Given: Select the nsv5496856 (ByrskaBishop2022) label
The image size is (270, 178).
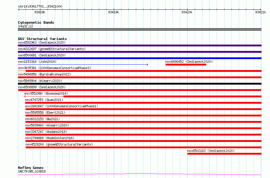Looking at the screenshot, I should 45,74.
